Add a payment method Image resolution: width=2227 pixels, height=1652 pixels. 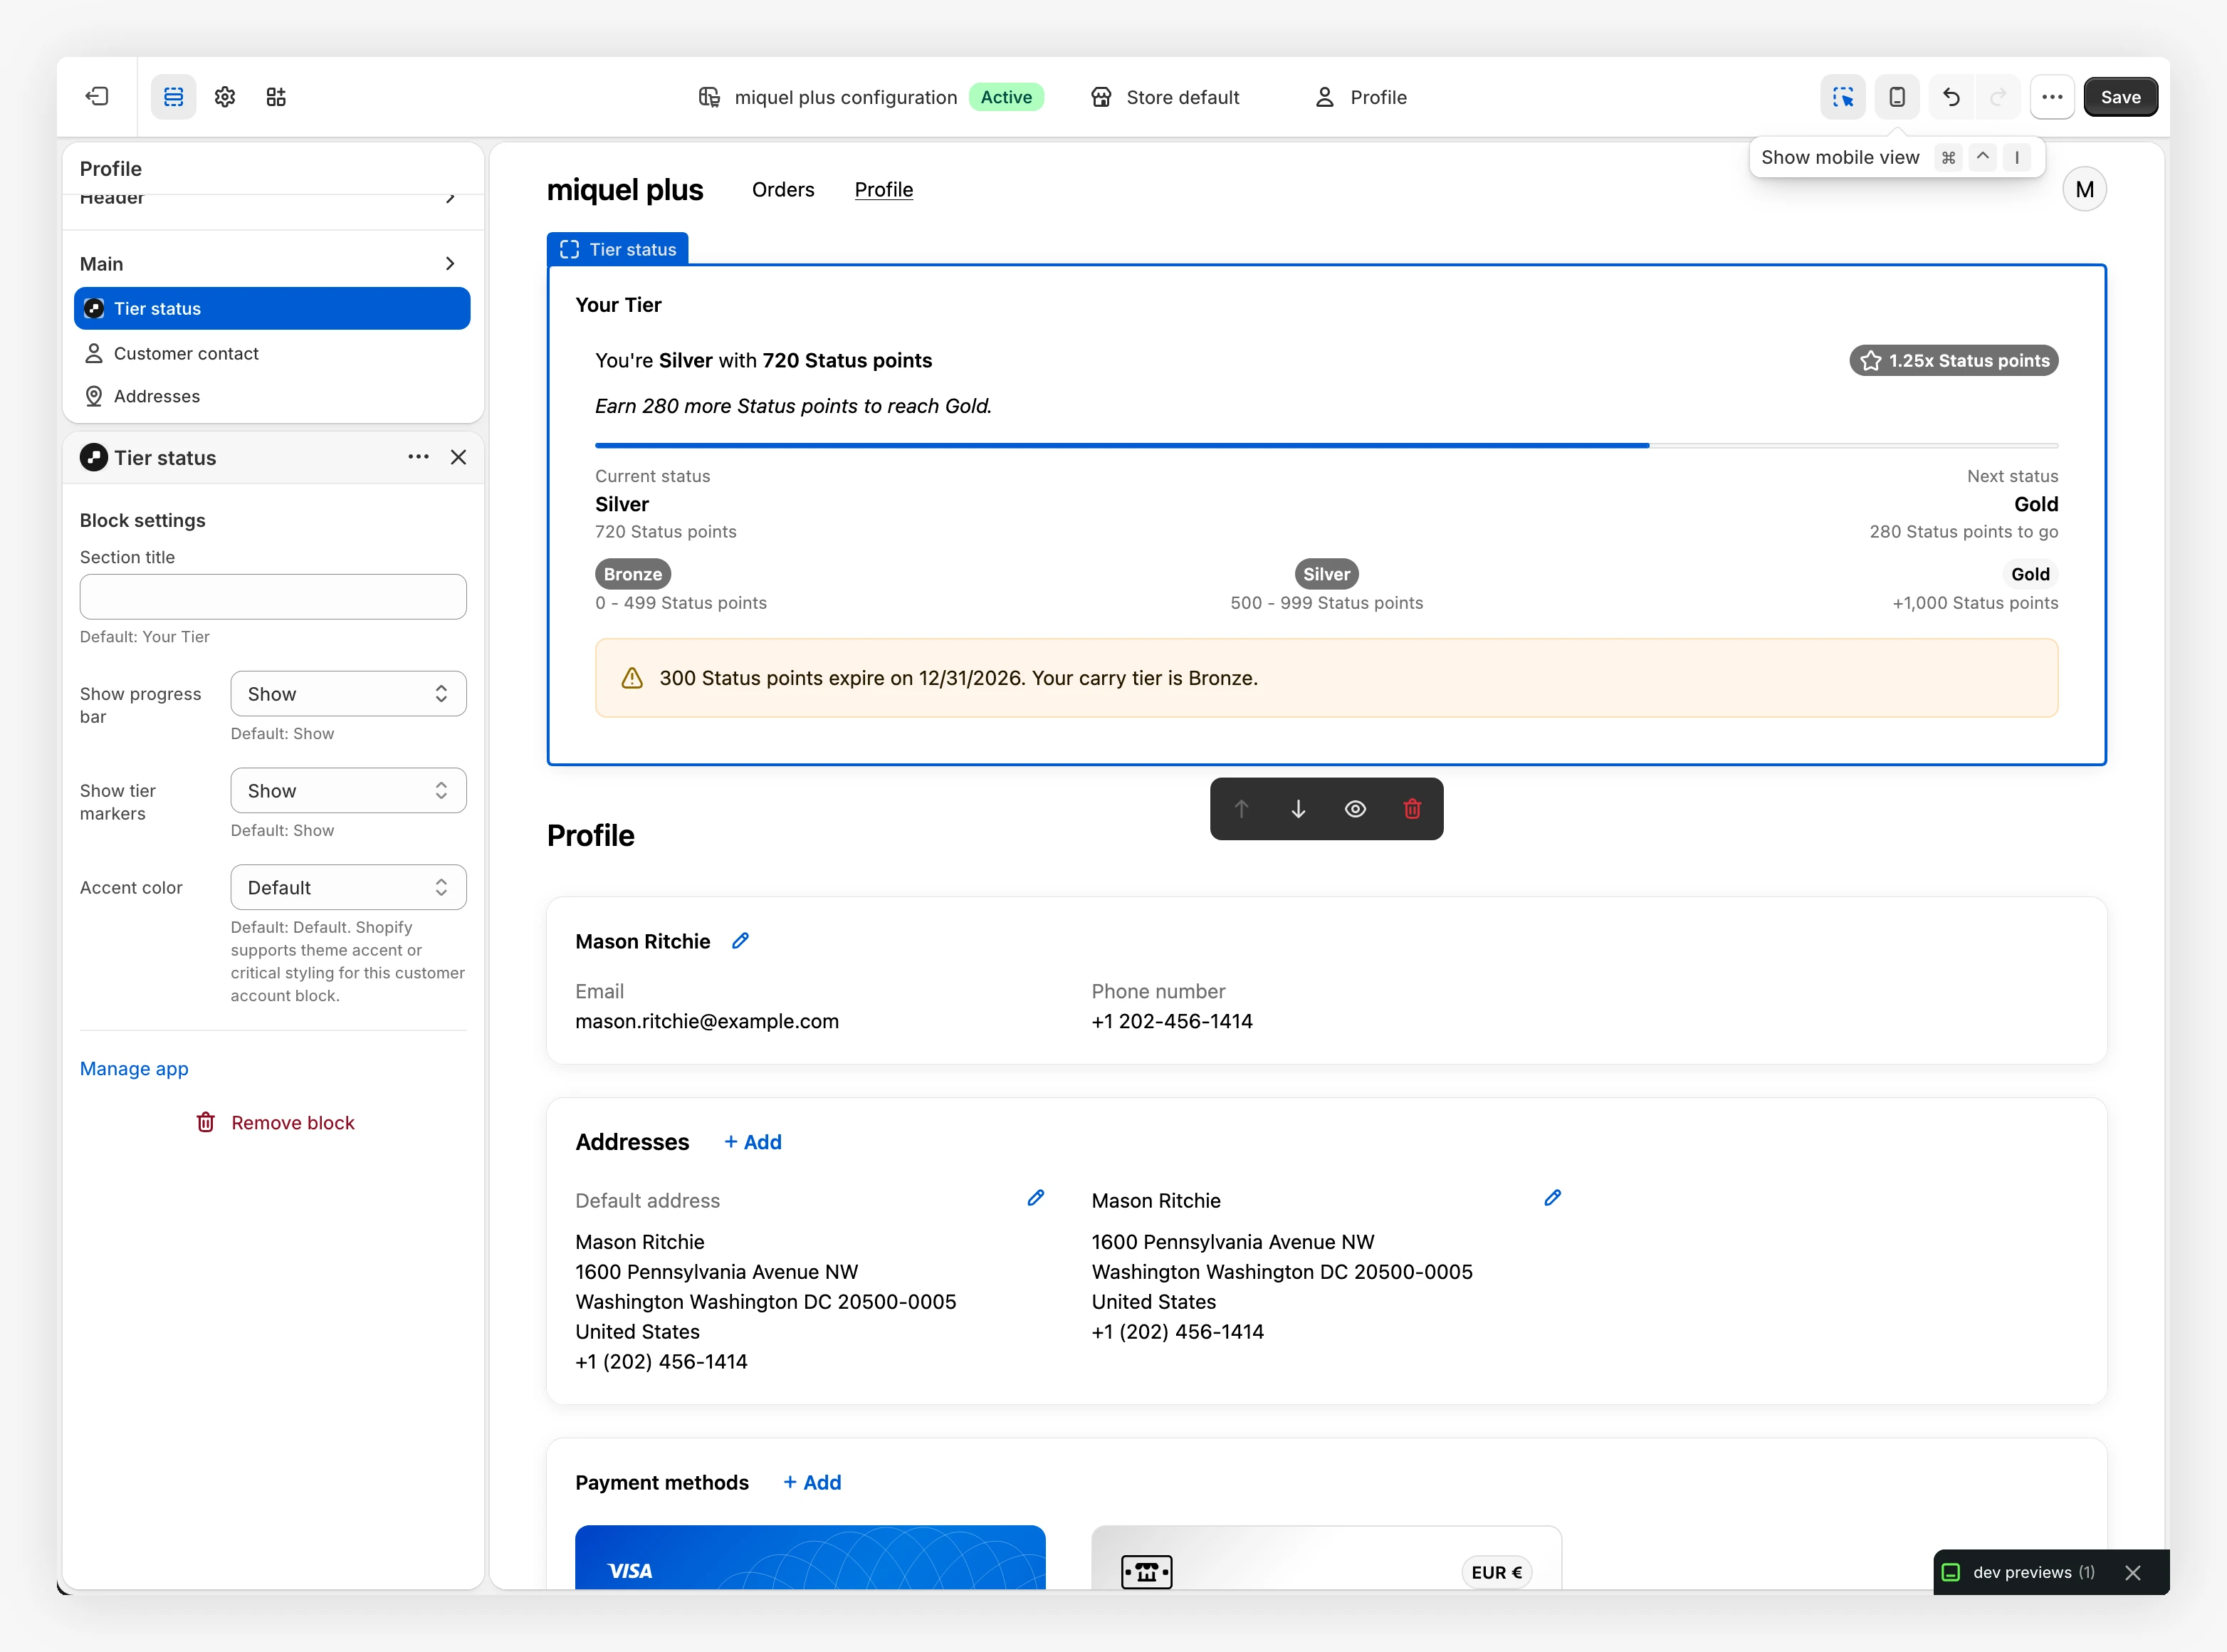[812, 1483]
